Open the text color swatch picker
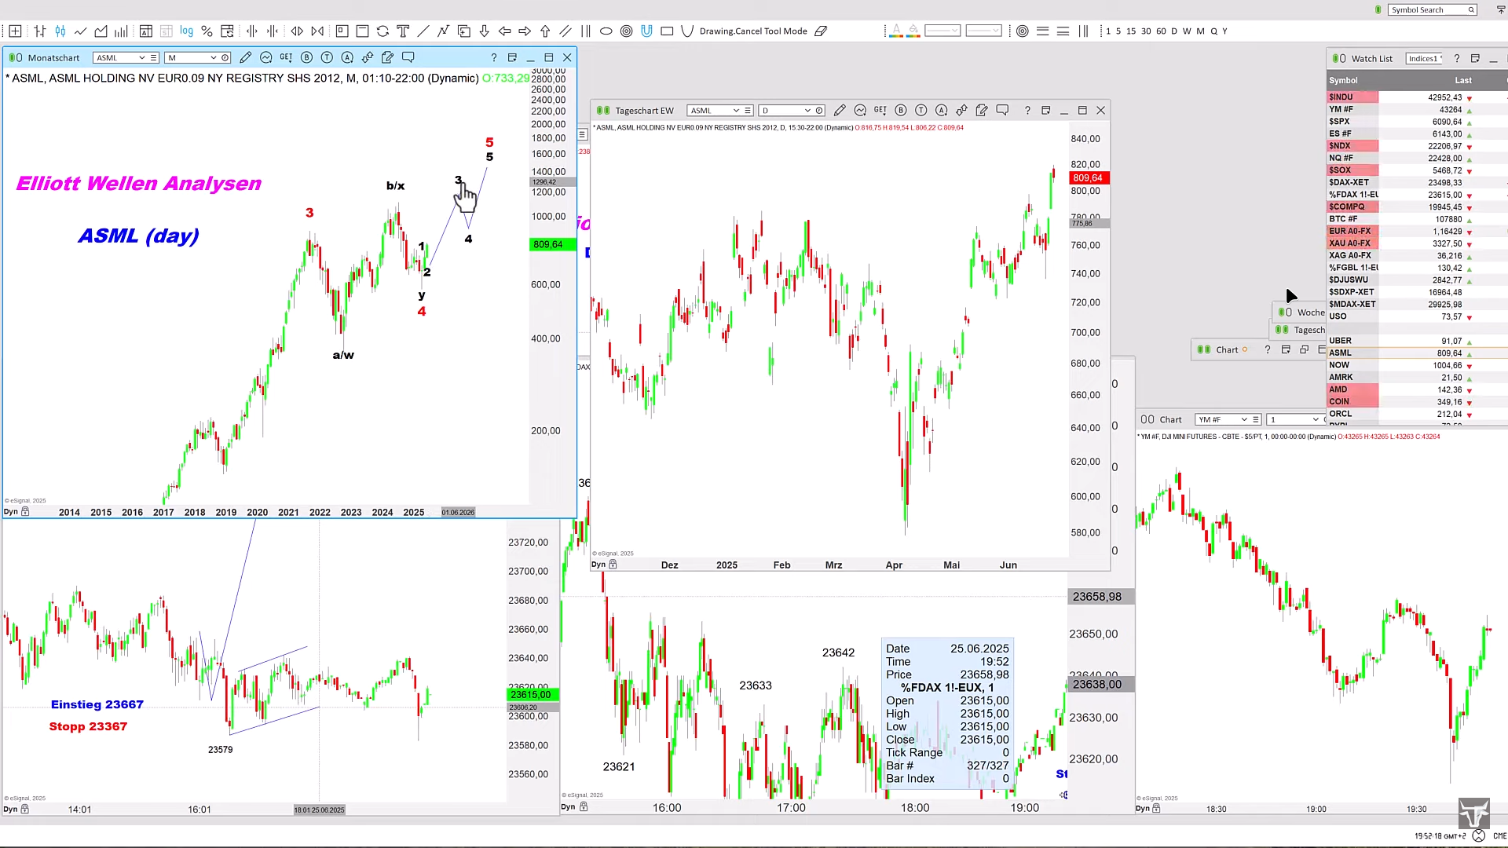Screen dimensions: 1508x848 896,31
